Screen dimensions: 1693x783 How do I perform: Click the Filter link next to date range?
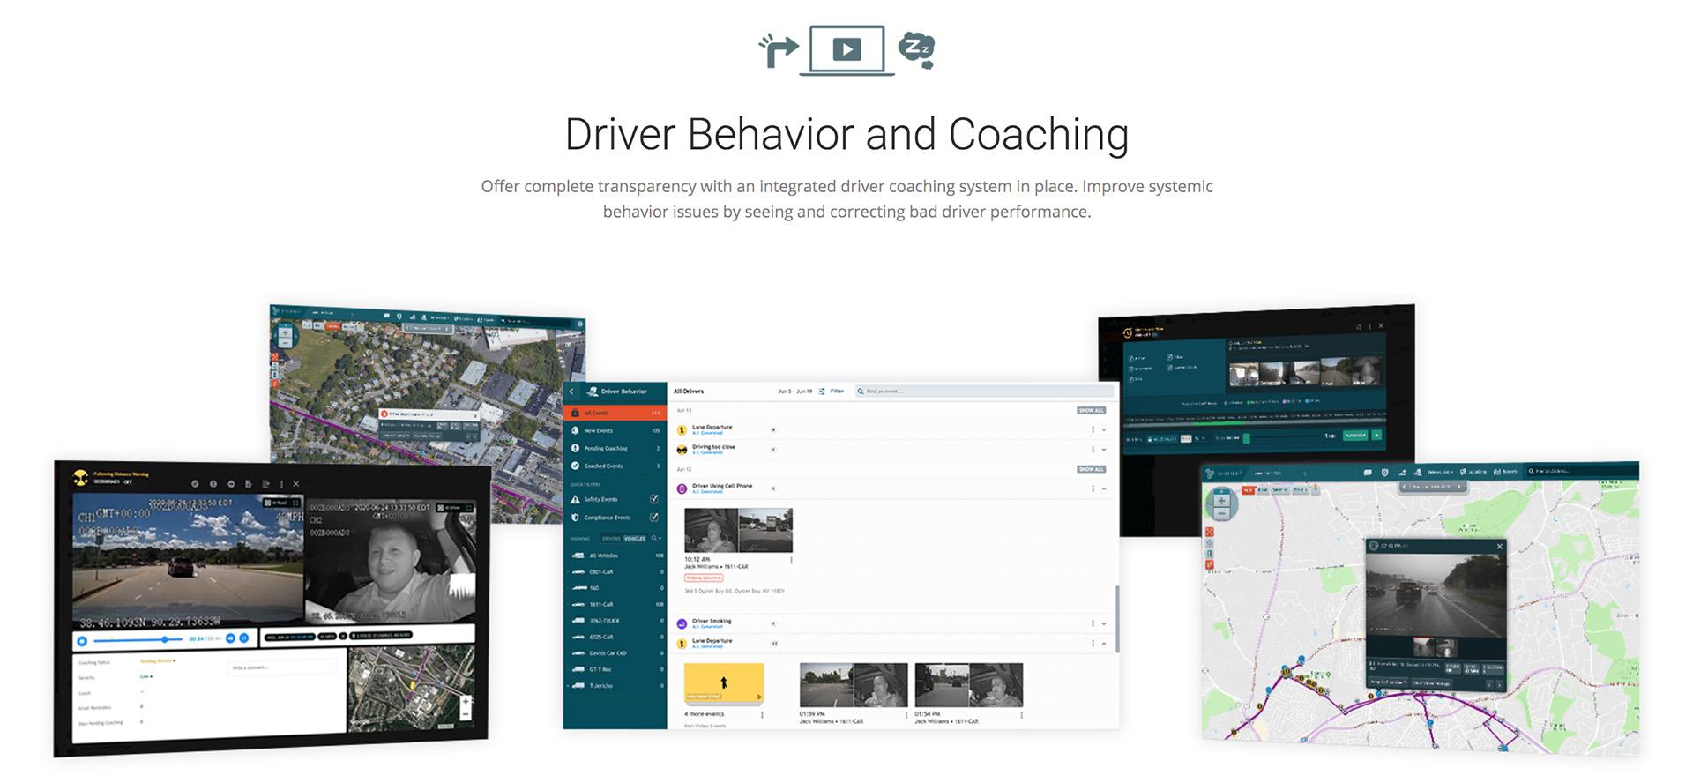837,391
